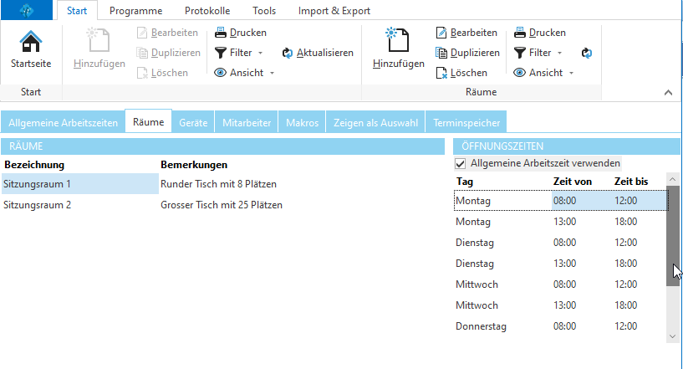Open the Tools ribbon tab
The height and width of the screenshot is (369, 683).
pyautogui.click(x=264, y=11)
